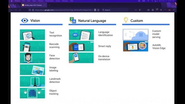Open the Image labeling thumbnail
This screenshot has height=104, width=185.
pyautogui.click(x=32, y=70)
